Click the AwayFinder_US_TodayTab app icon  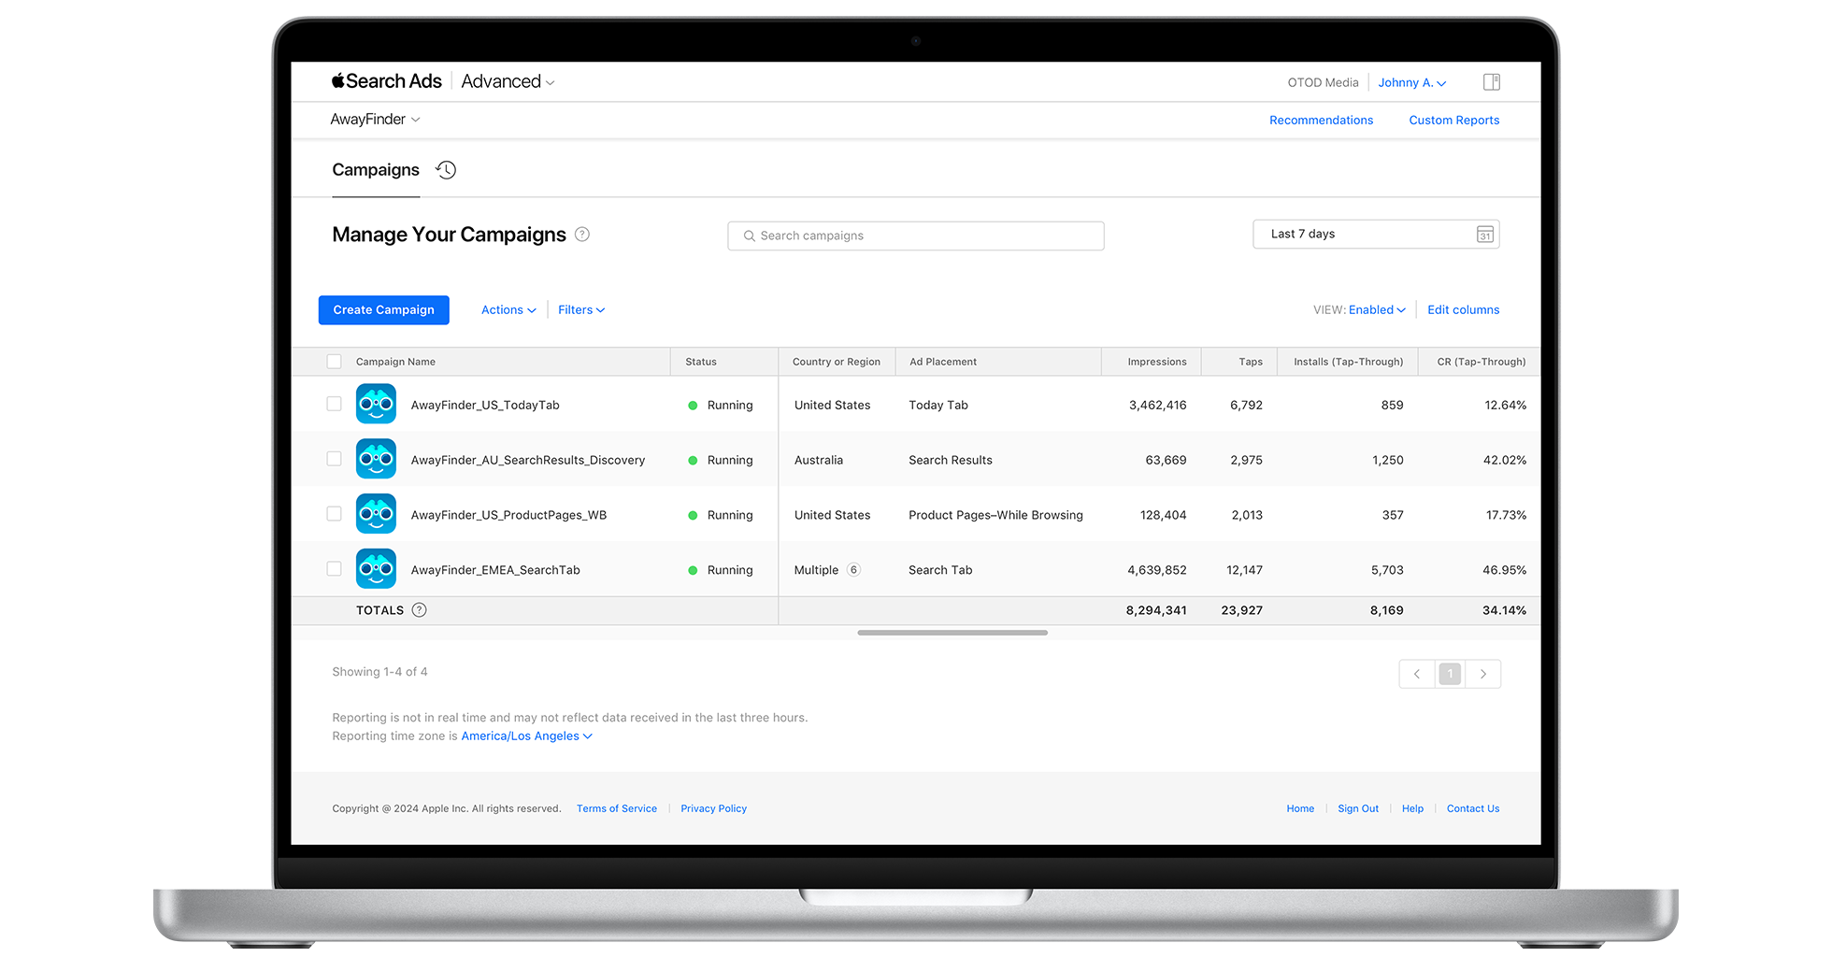point(376,405)
